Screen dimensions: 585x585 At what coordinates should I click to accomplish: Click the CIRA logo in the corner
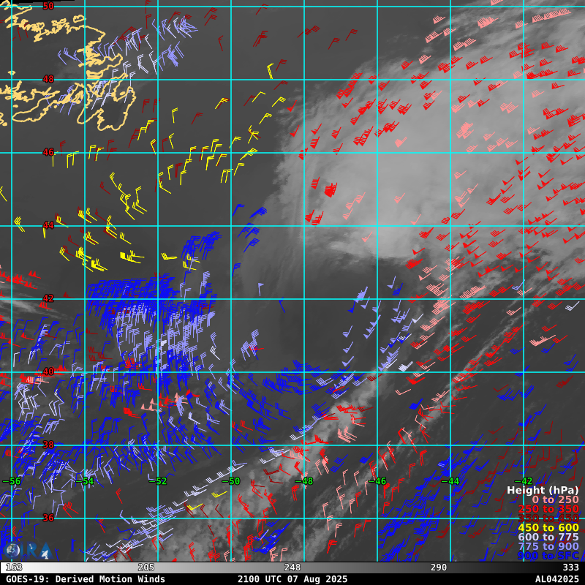pos(27,551)
